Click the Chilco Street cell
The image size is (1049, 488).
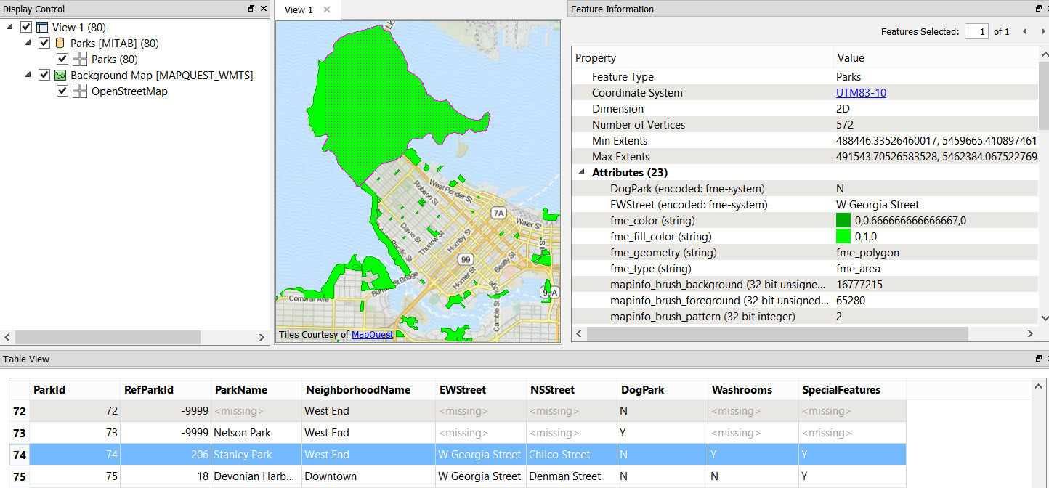tap(572, 455)
